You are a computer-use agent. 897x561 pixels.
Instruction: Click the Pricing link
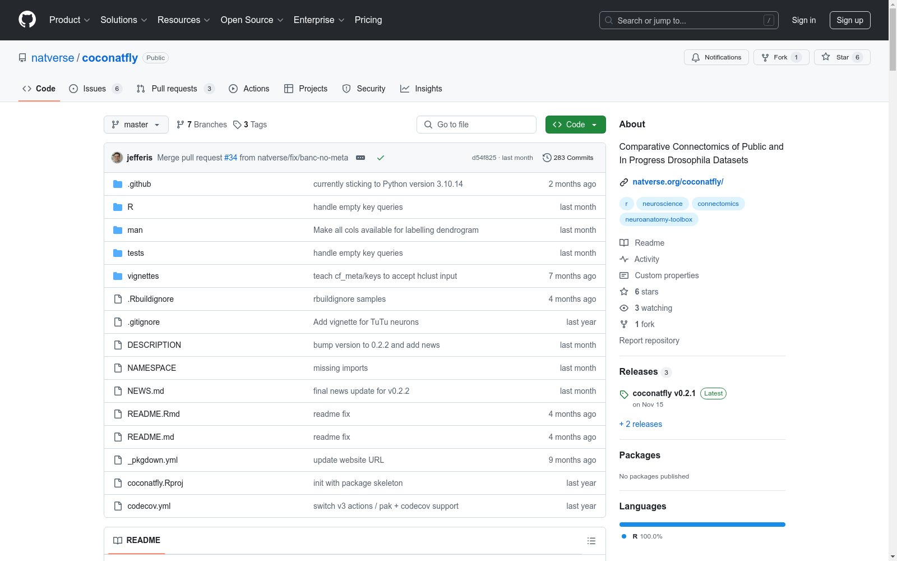368,20
